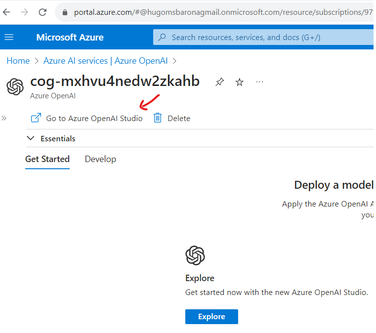Switch to the Get Started tab
The image size is (376, 333).
pos(47,159)
